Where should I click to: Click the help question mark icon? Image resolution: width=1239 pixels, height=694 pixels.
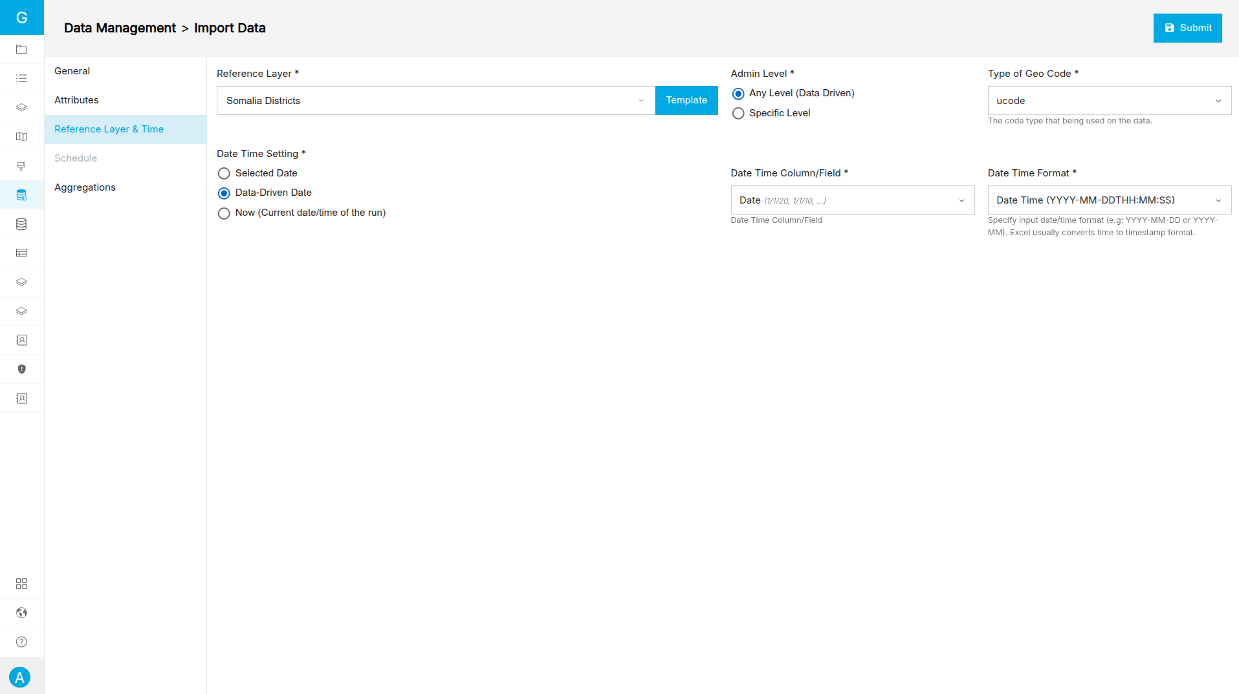[21, 642]
